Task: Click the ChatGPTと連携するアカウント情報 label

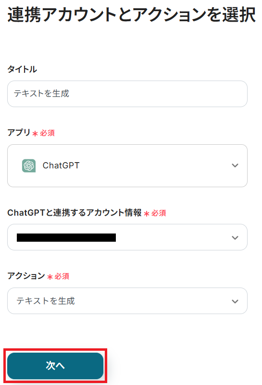Action: (75, 213)
